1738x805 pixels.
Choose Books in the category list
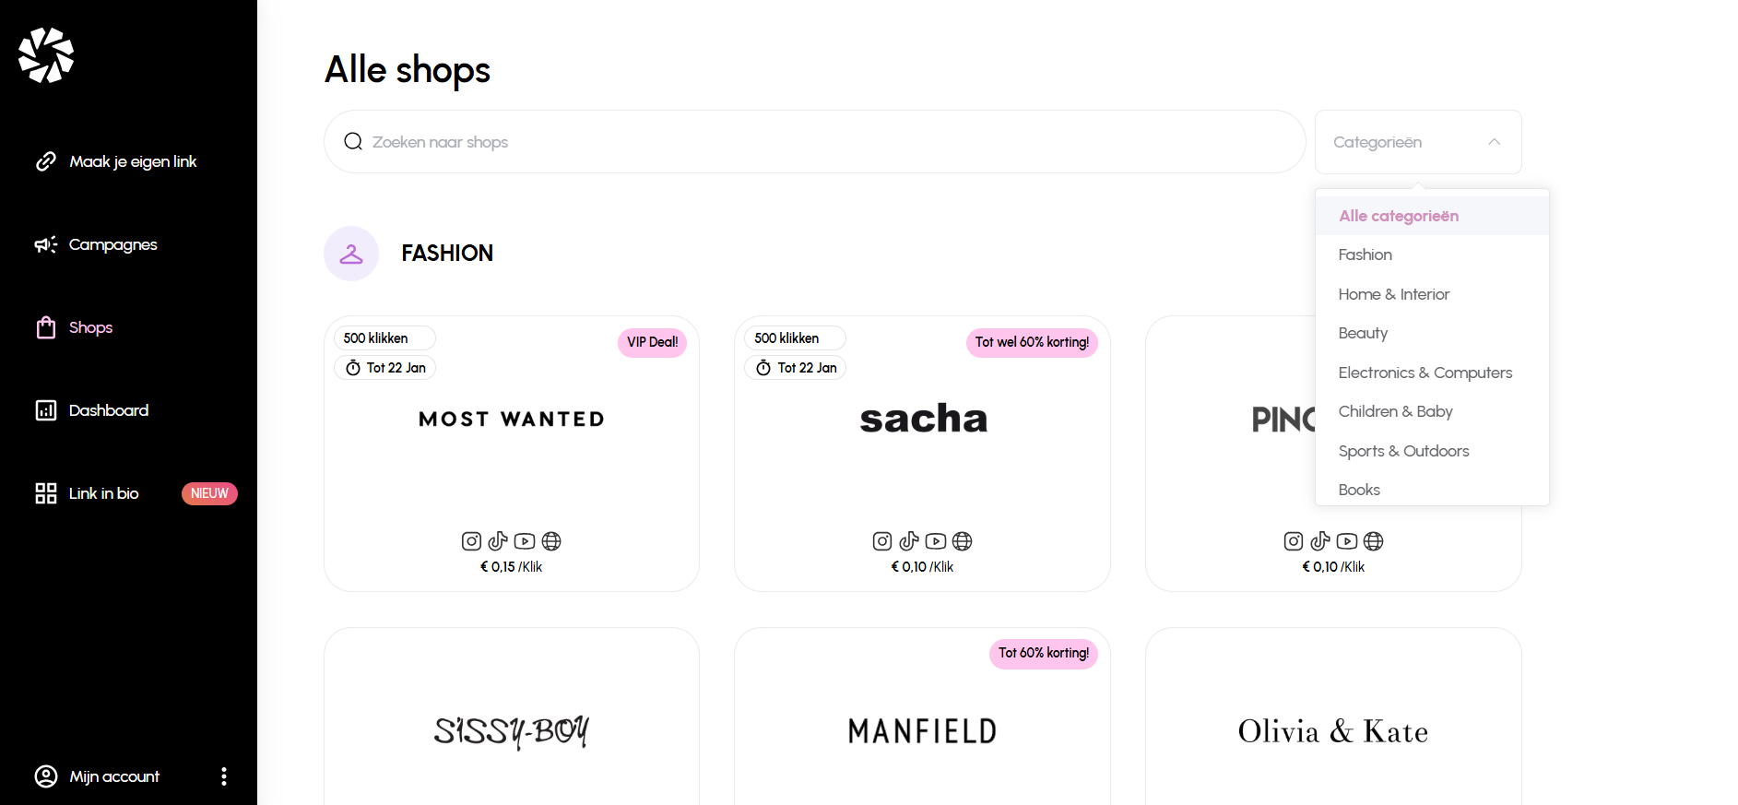(1359, 490)
